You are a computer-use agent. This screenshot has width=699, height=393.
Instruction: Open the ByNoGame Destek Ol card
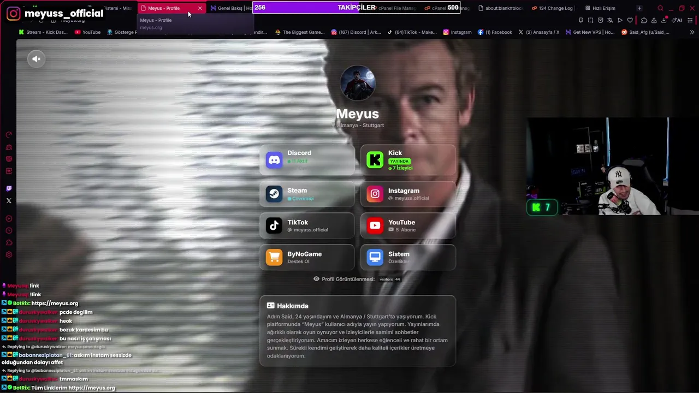pyautogui.click(x=307, y=257)
